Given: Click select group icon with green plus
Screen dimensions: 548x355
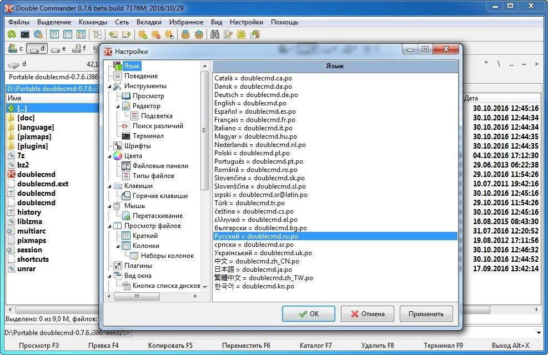Looking at the screenshot, I should [x=142, y=34].
